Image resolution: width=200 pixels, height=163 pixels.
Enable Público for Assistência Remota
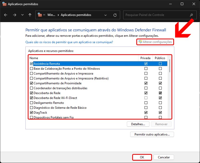click(x=160, y=64)
